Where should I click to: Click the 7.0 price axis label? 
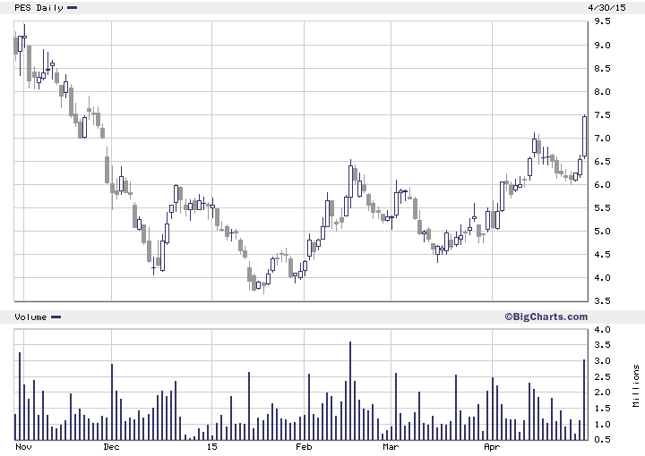pos(602,139)
